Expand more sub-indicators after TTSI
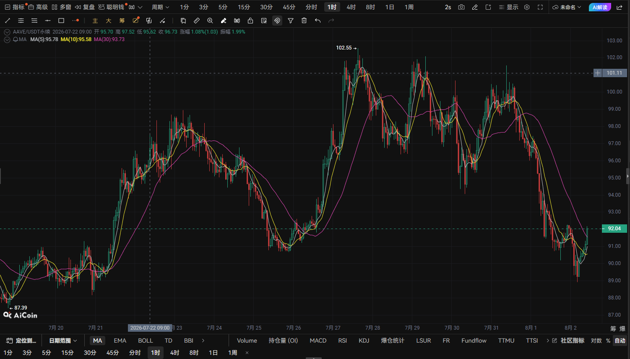Screen dimensions: 630x359 click(547, 341)
